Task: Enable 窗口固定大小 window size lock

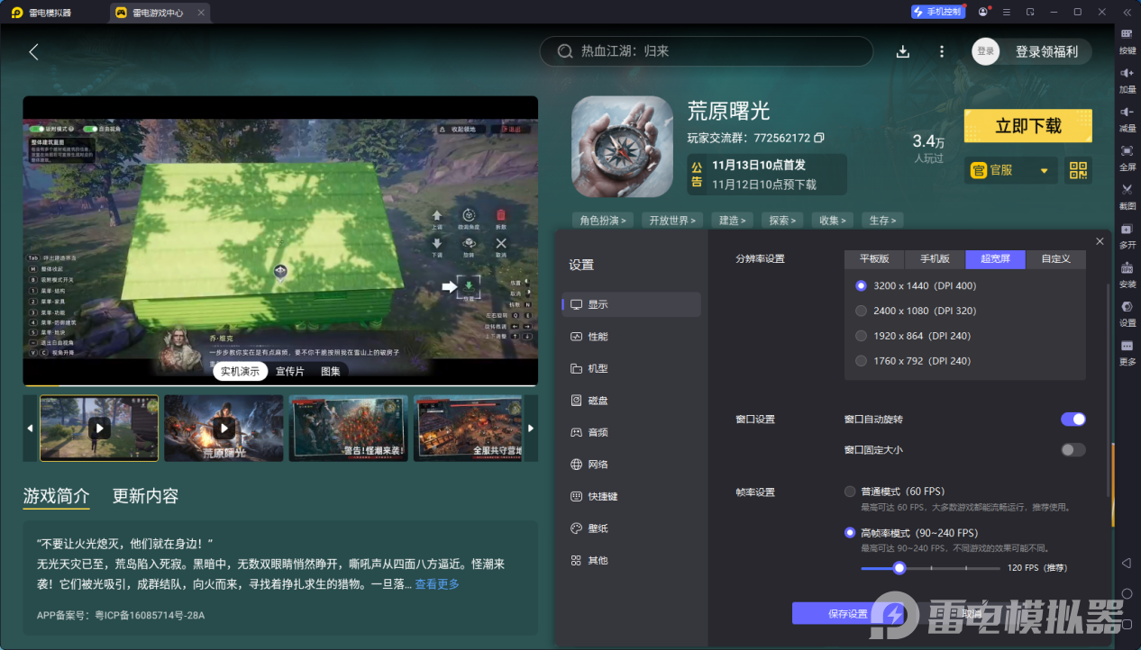Action: click(1073, 449)
